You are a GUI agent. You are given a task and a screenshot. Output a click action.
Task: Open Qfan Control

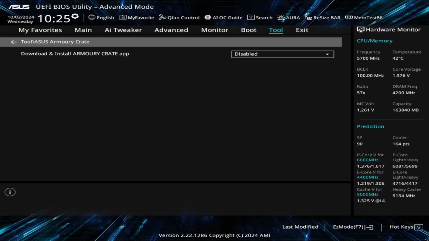pos(179,17)
